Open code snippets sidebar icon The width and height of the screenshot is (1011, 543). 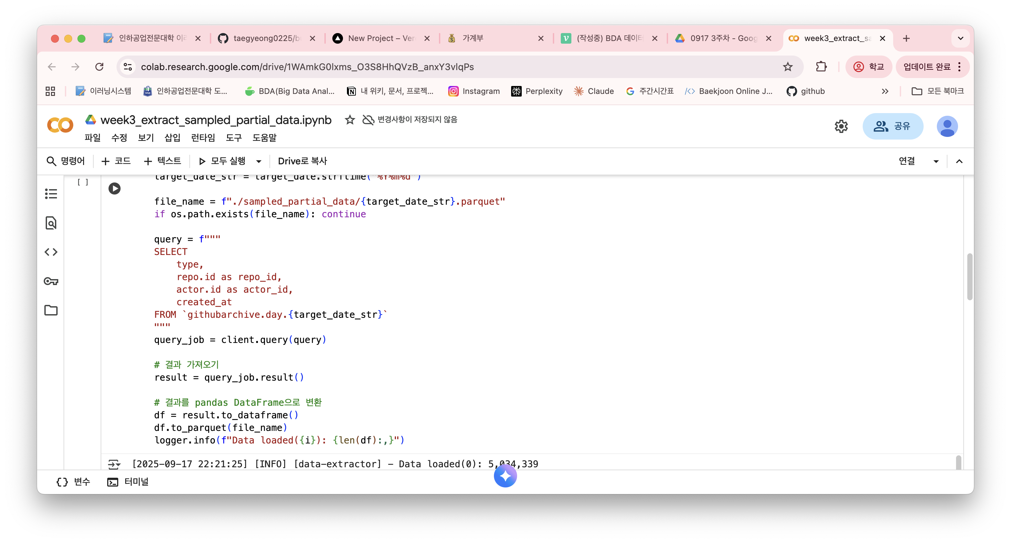pyautogui.click(x=51, y=252)
